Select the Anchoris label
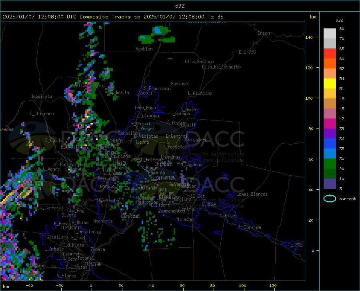Image resolution: width=360 pixels, height=291 pixels. (103, 221)
